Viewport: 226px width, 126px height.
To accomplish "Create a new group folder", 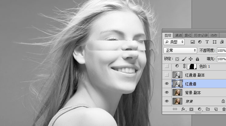I will click(208, 109).
